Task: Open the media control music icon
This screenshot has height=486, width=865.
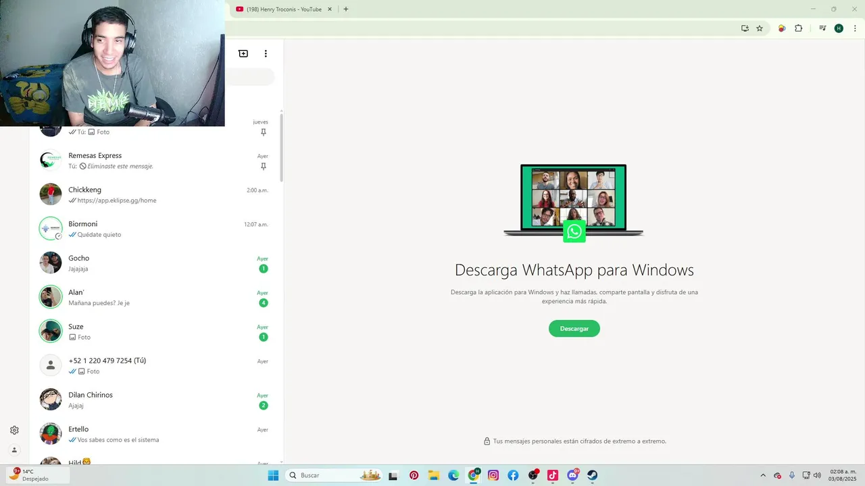Action: click(822, 28)
